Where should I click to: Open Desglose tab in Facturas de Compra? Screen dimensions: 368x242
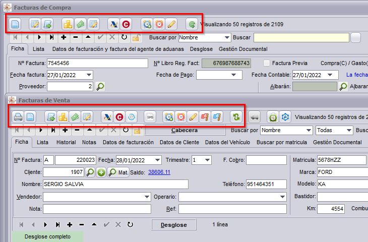(201, 49)
